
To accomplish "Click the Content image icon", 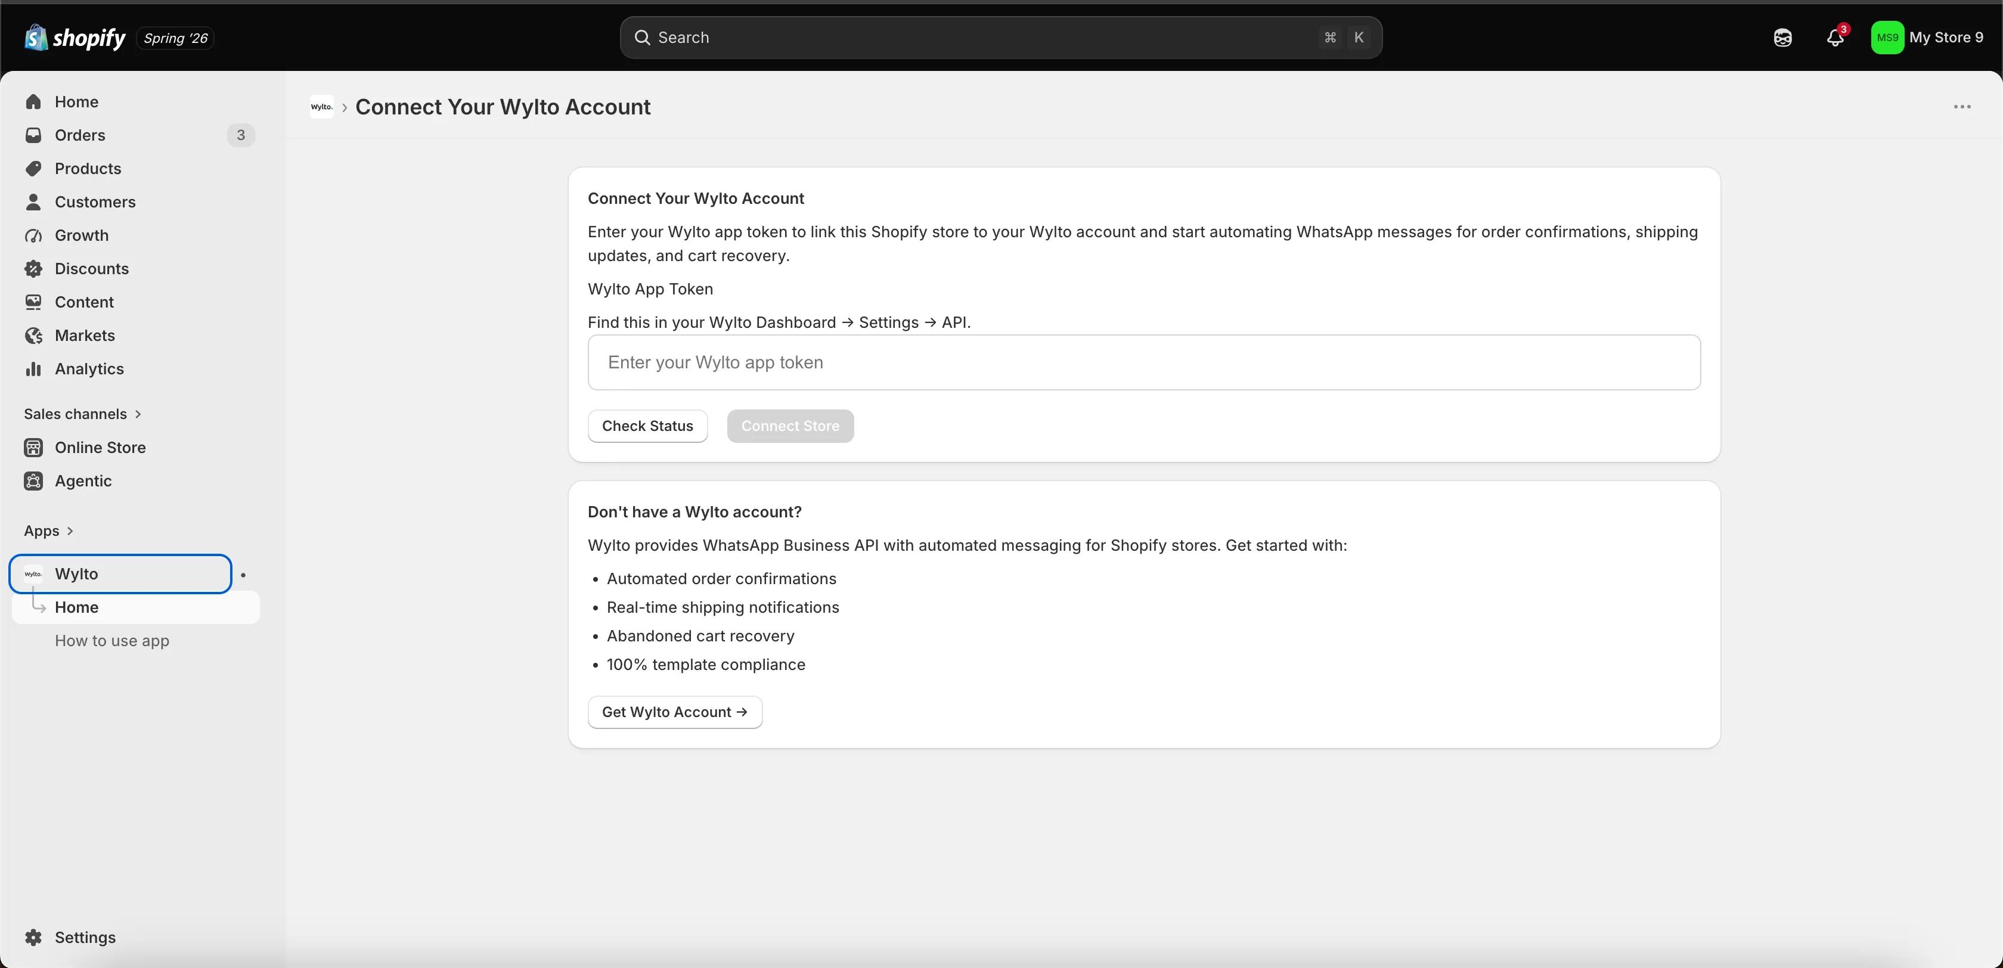I will [x=33, y=302].
